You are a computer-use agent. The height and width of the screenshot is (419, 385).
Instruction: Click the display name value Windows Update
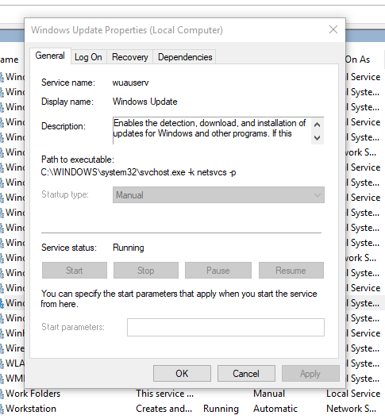[x=145, y=102]
